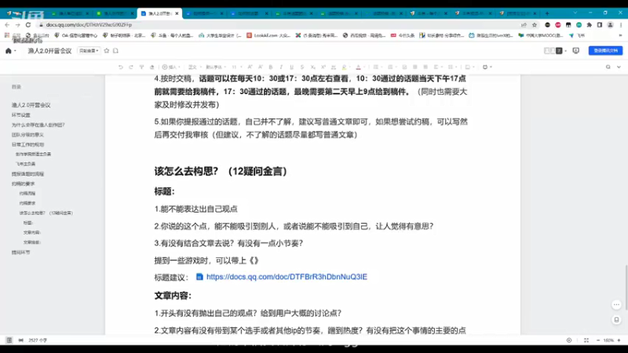
Task: Click the keyboard icon in status bar
Action: point(21,340)
